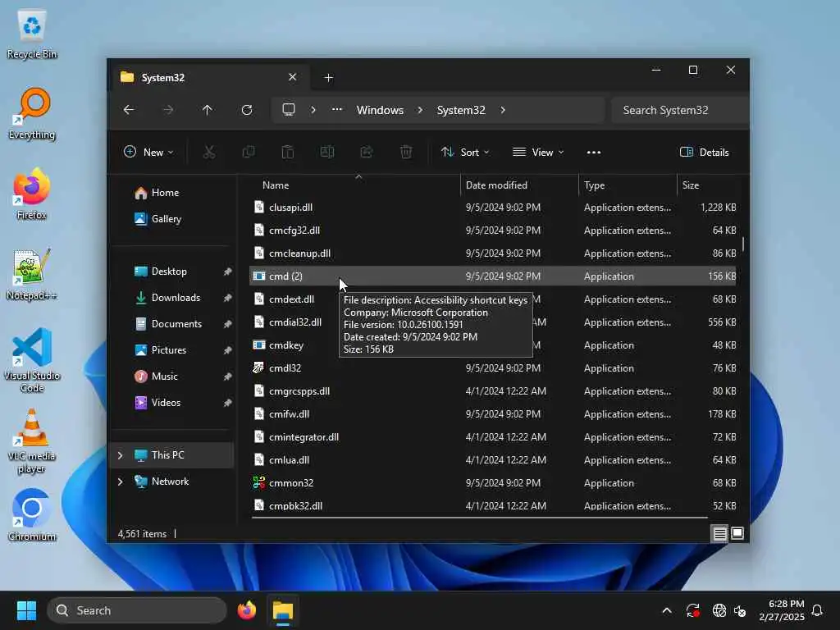Select the Visual Studio Code desktop icon
This screenshot has width=840, height=630.
point(32,360)
